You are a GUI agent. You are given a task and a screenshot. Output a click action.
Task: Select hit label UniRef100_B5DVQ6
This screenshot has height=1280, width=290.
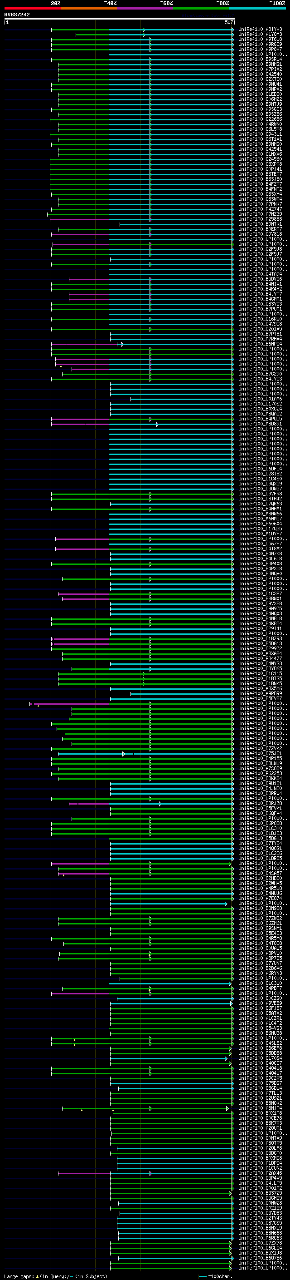coord(260,279)
